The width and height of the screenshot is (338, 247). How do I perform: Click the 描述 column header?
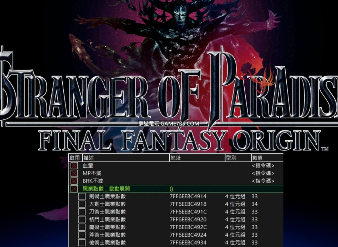pos(126,158)
